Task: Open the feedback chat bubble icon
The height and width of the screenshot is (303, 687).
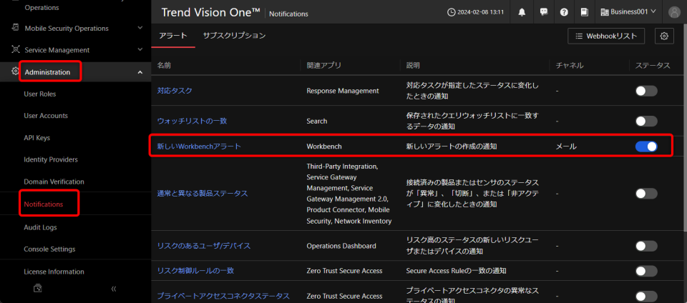Action: 544,12
